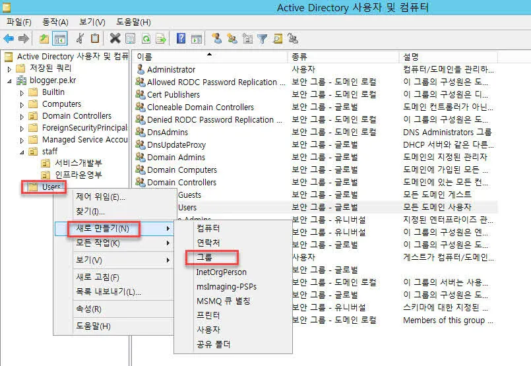Screen dimensions: 531x366
Task: Collapse the staff organizational unit
Action: 22,152
